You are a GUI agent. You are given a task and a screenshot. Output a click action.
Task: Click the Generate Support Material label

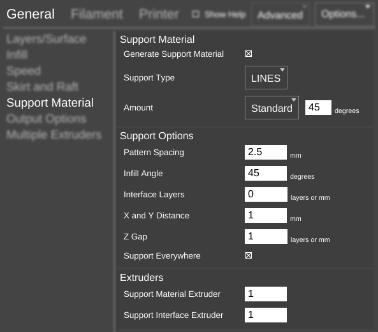tap(173, 54)
